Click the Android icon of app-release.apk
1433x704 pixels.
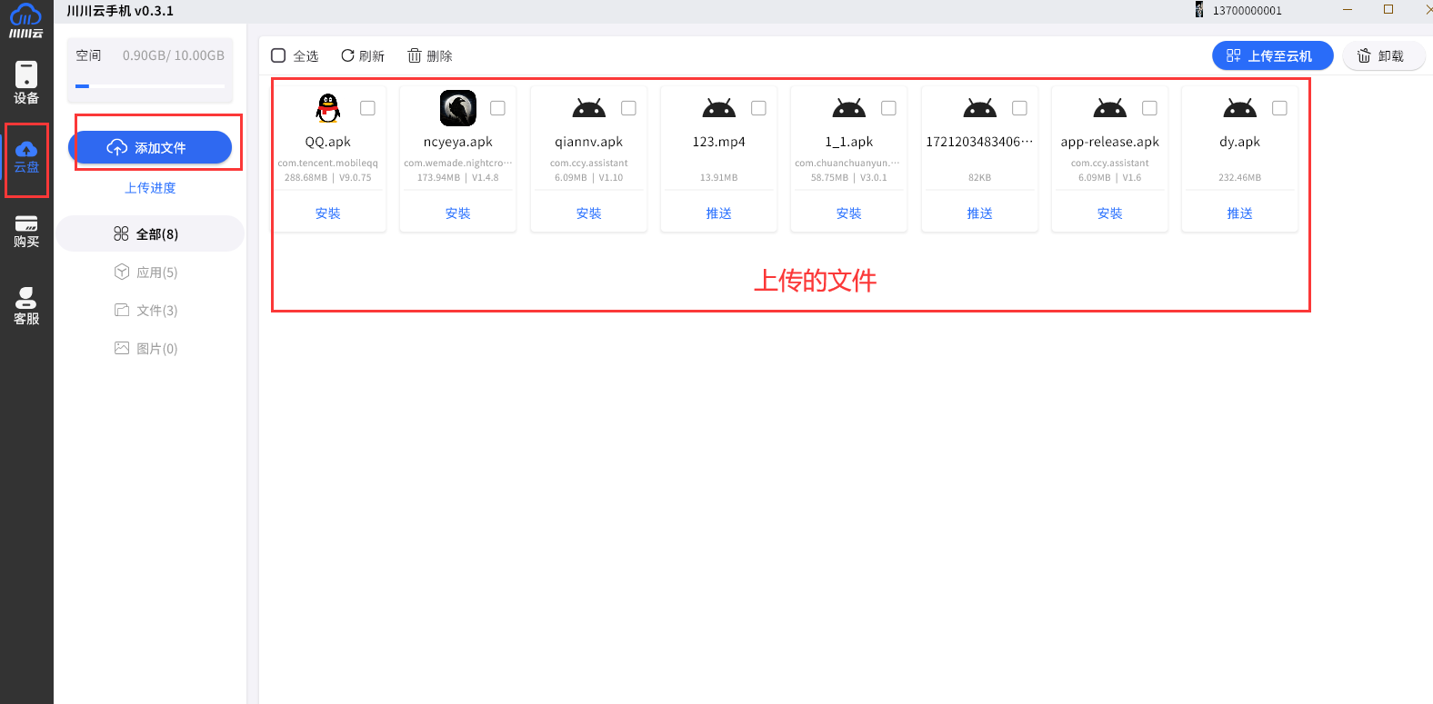pos(1110,108)
